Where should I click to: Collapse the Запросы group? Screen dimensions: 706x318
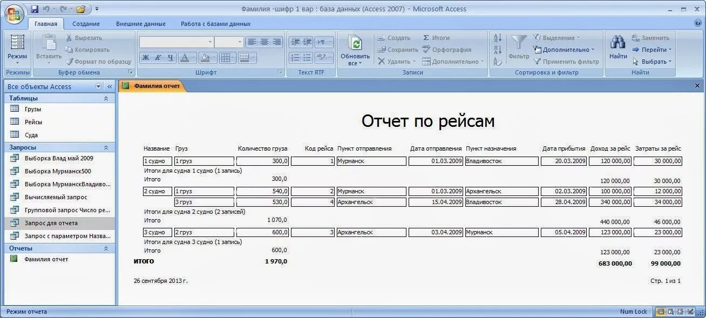pyautogui.click(x=106, y=147)
